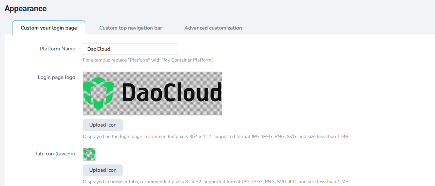Click the Login page logo label
435x186 pixels.
[56, 78]
